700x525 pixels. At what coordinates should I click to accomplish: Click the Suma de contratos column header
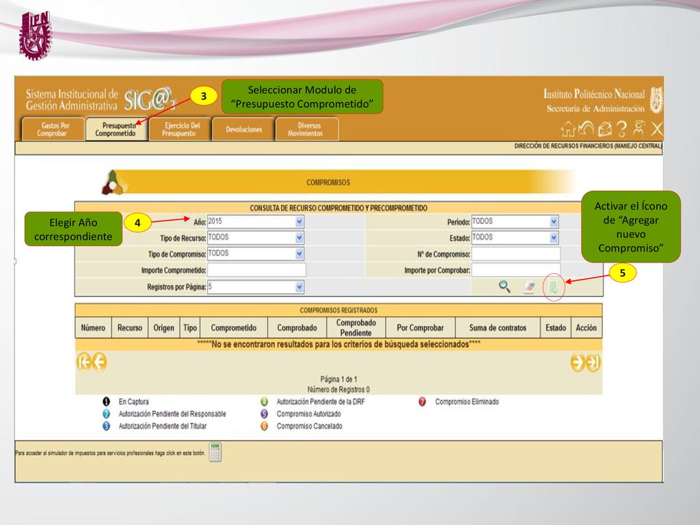[x=498, y=327]
